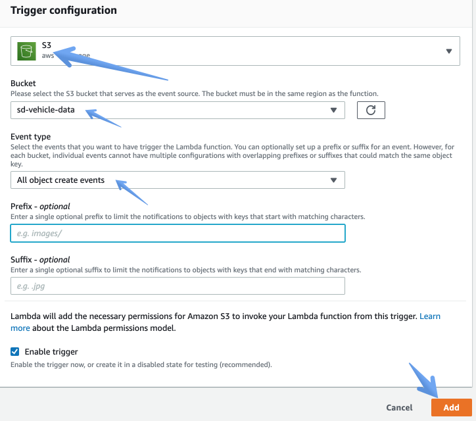Click the Prefix - optional label
The image size is (476, 421).
coord(40,207)
